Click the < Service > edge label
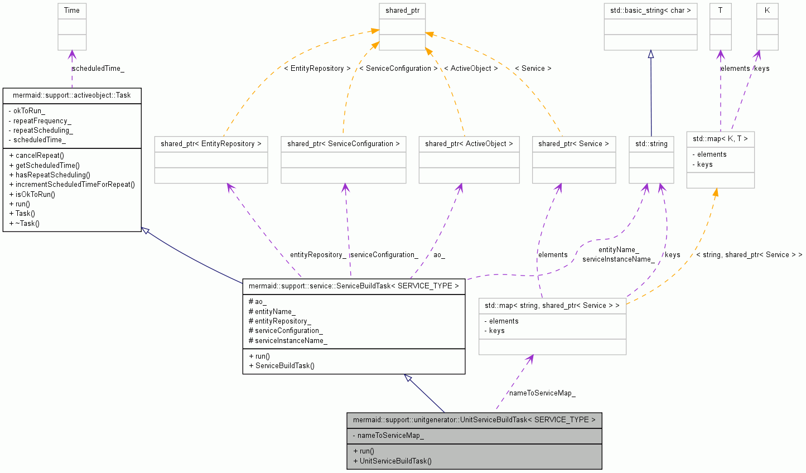Viewport: 806px width, 473px height. tap(533, 68)
